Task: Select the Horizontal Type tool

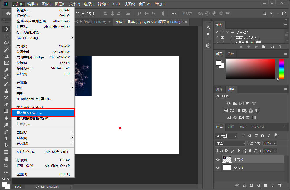Action: (6, 138)
